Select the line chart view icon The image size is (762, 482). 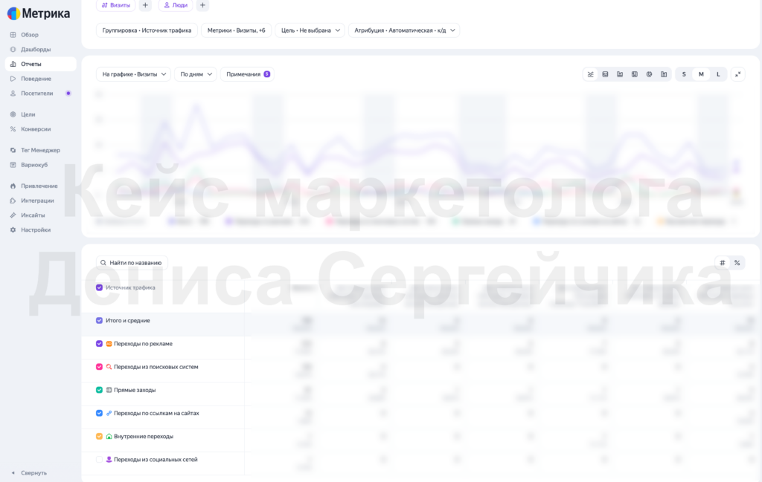click(590, 74)
